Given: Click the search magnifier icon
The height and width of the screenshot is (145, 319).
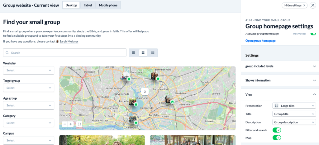Looking at the screenshot, I should (7, 53).
